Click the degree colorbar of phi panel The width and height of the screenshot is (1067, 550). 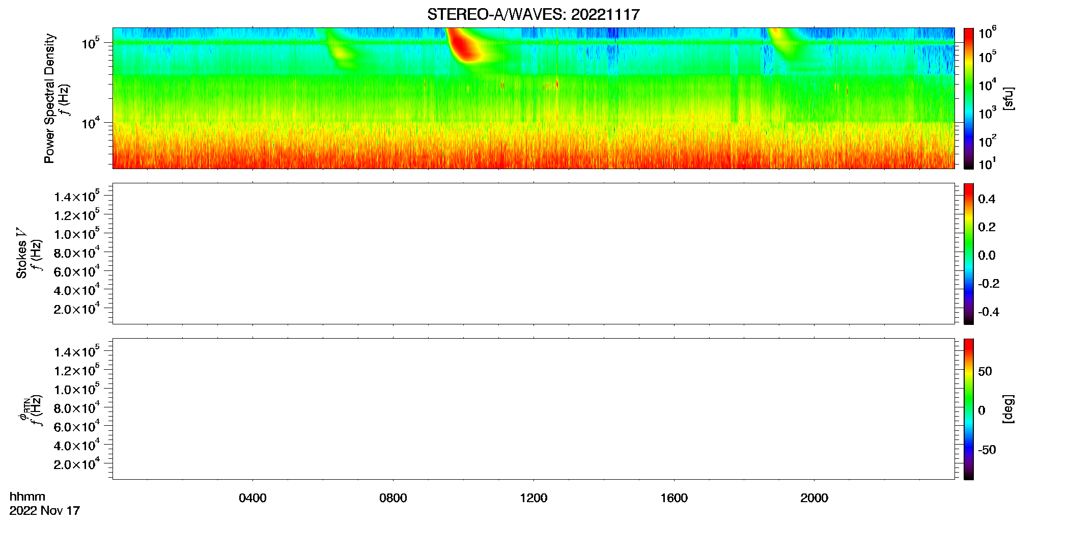968,409
